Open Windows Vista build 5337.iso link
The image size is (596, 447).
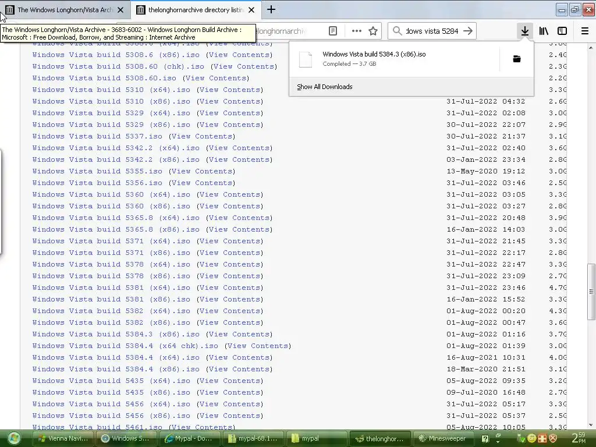[97, 136]
